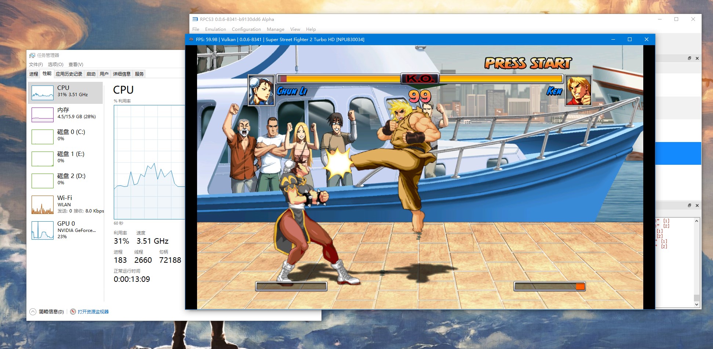Image resolution: width=713 pixels, height=349 pixels.
Task: Select GPU 0 NVIDIA GeForce in sidebar
Action: [65, 230]
